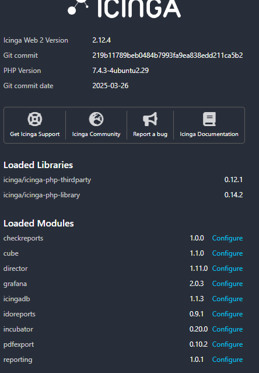
Task: Click the Icinga logo at top
Action: coord(124,8)
